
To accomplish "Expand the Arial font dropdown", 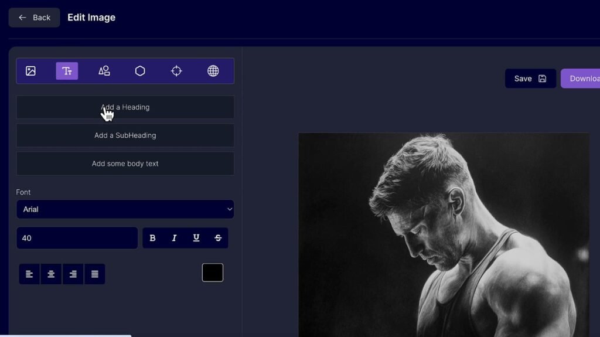I will tap(125, 209).
